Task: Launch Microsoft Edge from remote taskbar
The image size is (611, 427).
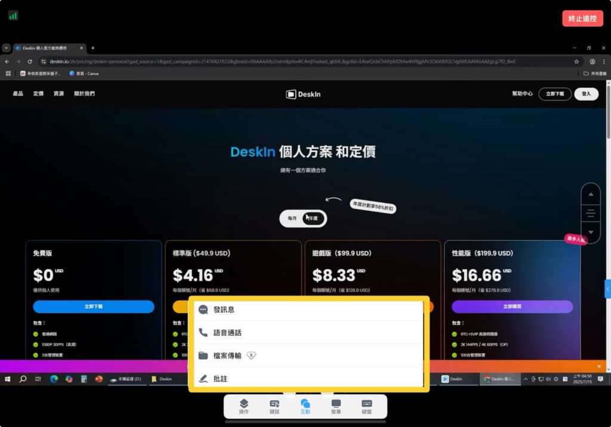Action: tap(54, 379)
